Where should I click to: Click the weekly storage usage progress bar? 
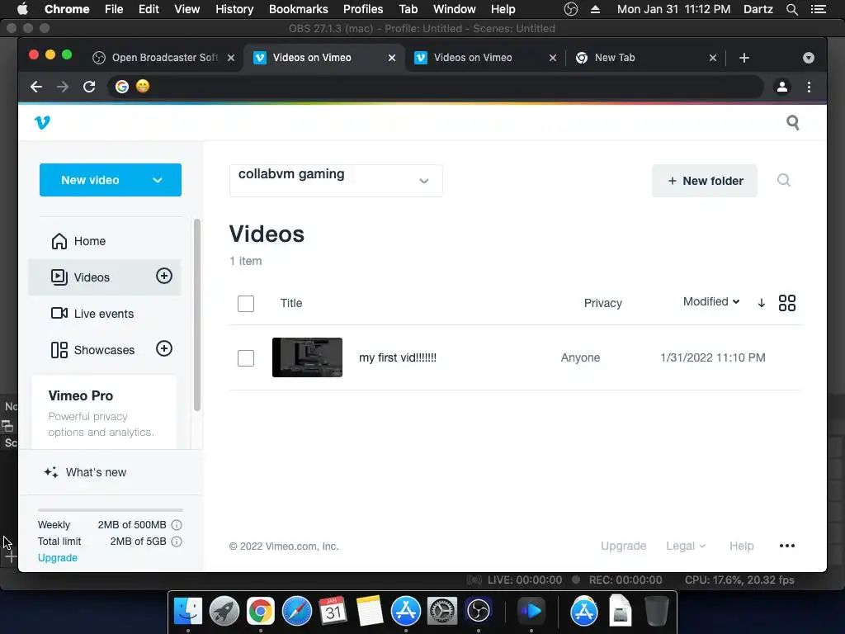tap(111, 510)
